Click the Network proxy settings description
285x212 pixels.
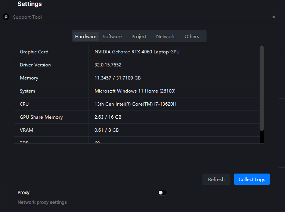point(42,202)
